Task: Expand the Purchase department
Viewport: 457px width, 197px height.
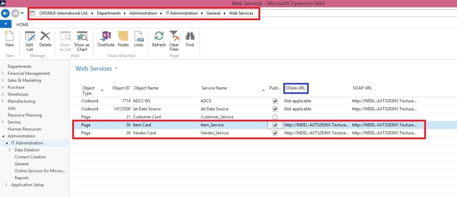Action: tap(3, 87)
